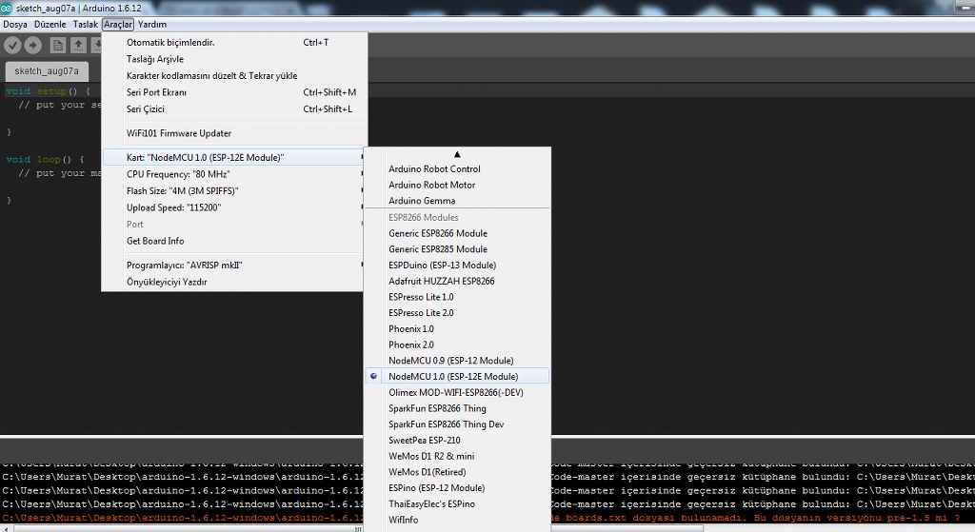Click the void loop() code line

tap(45, 159)
